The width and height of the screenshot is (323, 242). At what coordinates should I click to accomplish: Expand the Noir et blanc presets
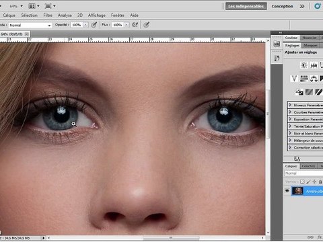click(289, 133)
